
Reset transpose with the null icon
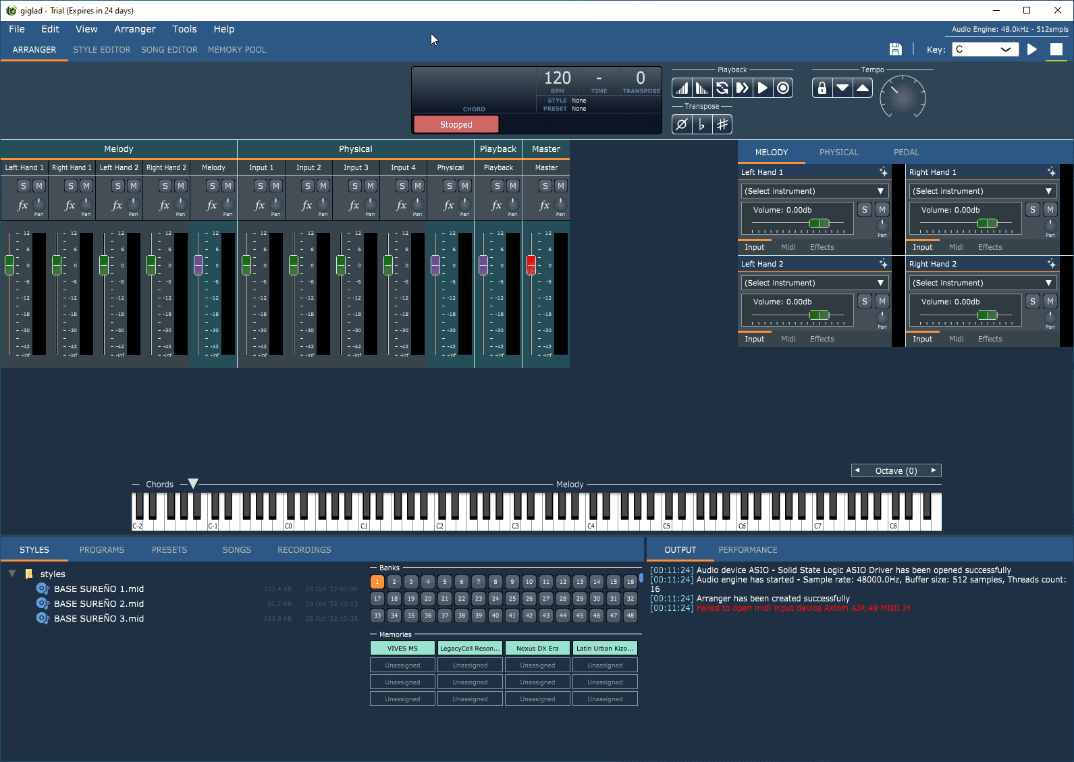click(x=682, y=124)
